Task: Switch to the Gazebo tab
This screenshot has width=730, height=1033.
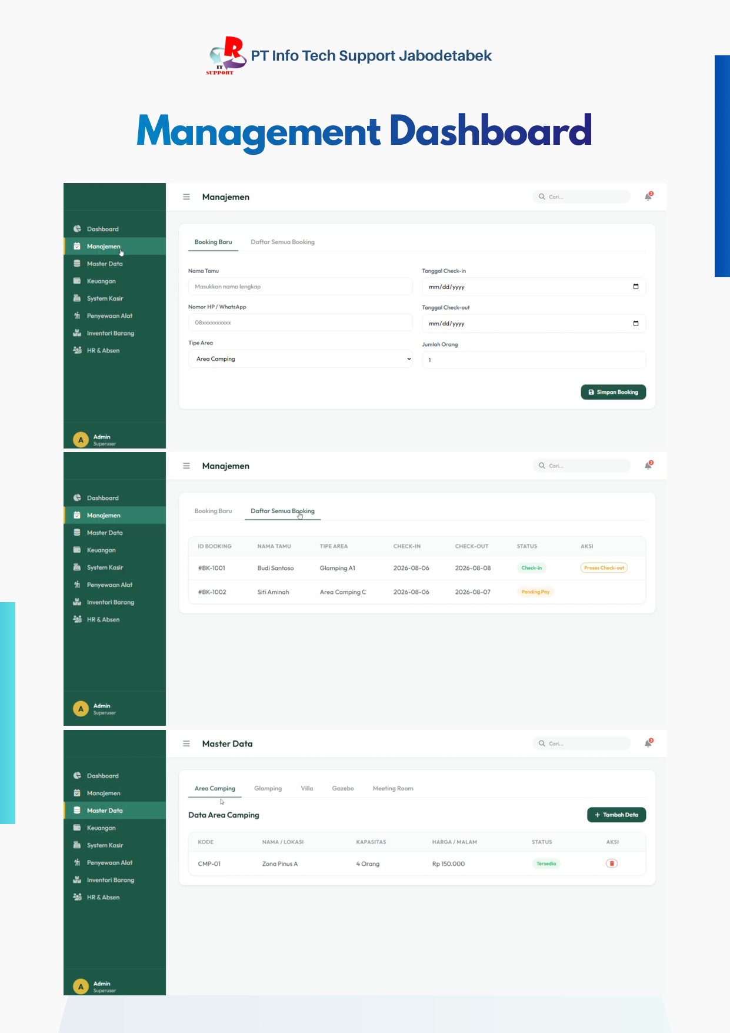Action: pyautogui.click(x=343, y=789)
